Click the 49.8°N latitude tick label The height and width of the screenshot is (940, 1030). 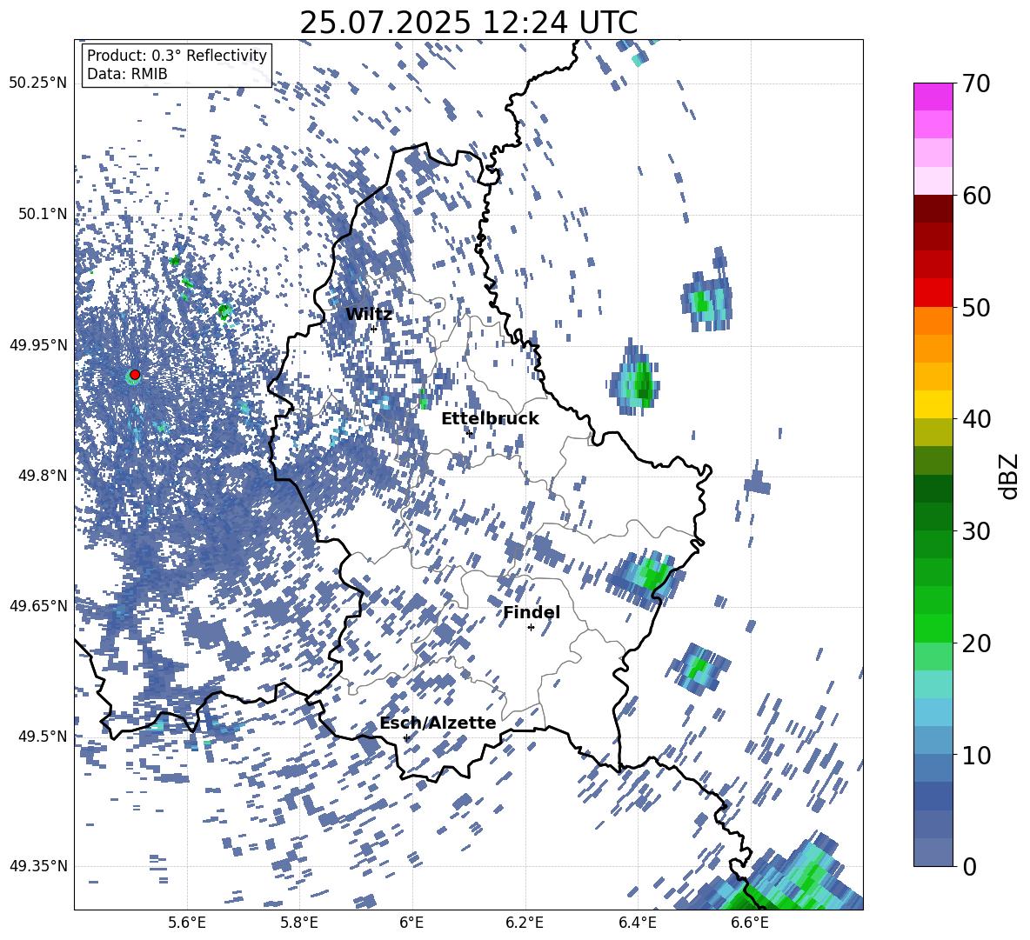click(43, 476)
